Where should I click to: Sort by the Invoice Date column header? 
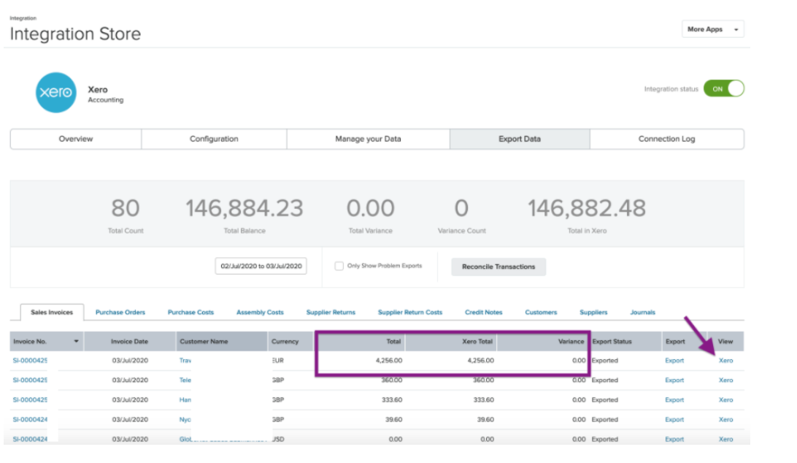point(130,341)
